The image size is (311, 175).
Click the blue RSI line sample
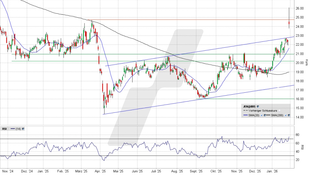coord(12,129)
